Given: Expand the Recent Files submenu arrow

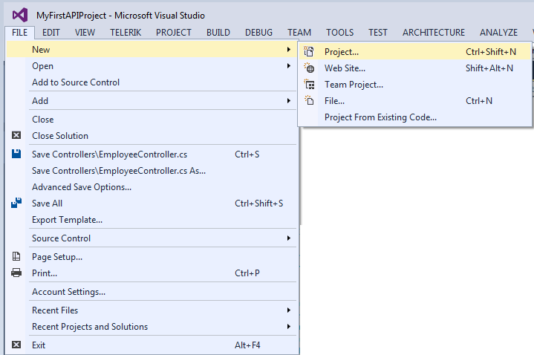Looking at the screenshot, I should (x=289, y=310).
